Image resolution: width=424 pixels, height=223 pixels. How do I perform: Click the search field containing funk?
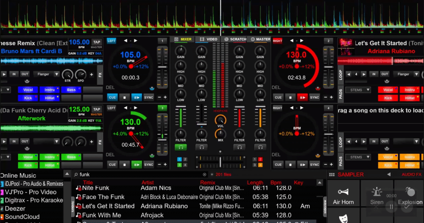pyautogui.click(x=139, y=175)
